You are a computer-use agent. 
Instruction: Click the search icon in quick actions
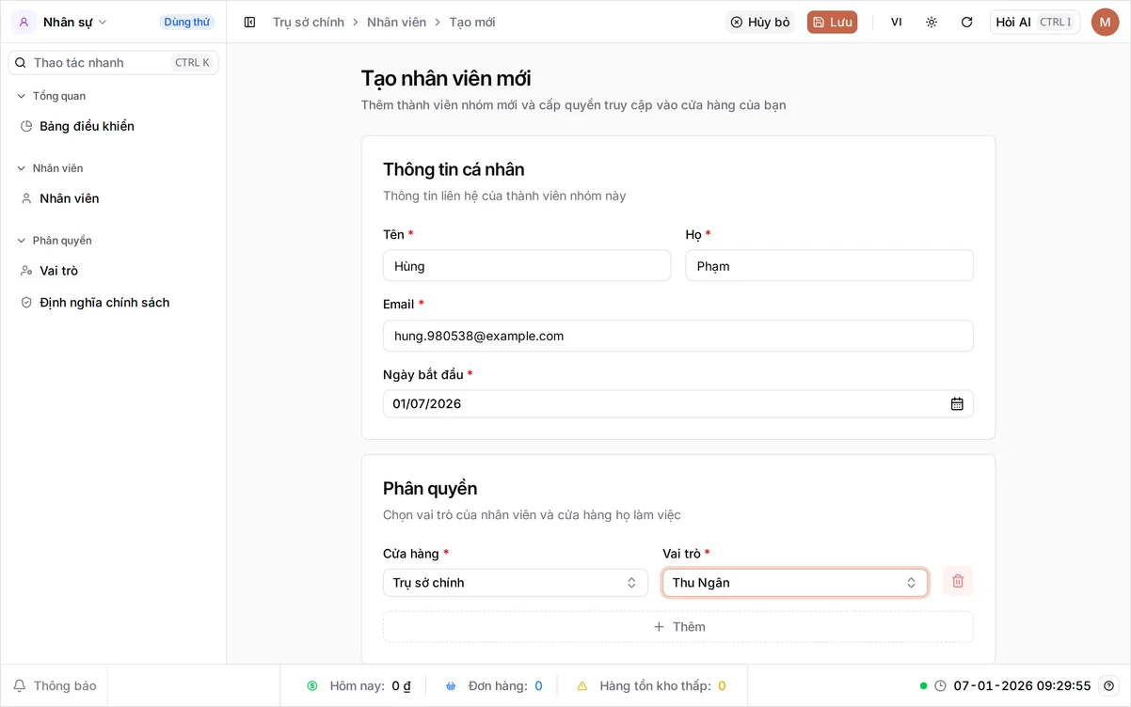click(21, 63)
